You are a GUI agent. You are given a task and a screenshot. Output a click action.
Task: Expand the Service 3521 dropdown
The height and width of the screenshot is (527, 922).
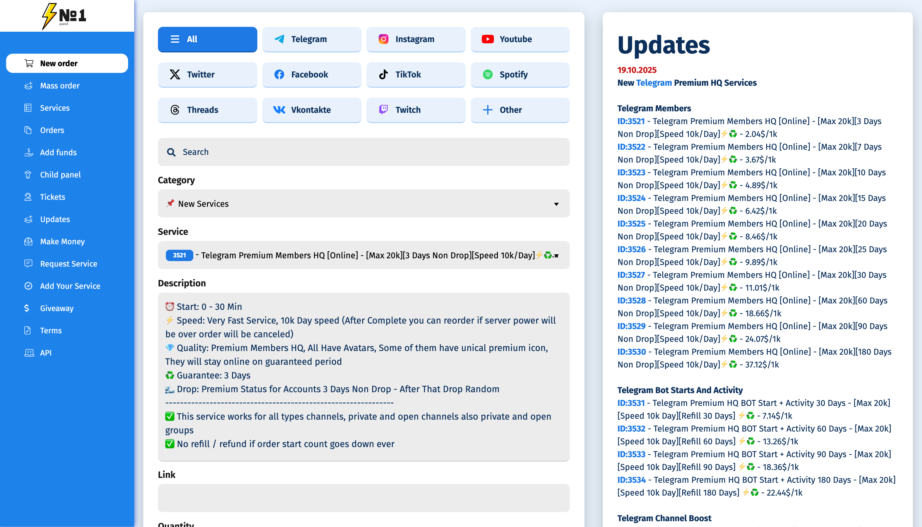click(x=363, y=255)
